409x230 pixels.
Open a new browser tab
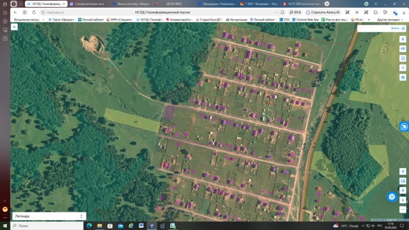pos(327,4)
